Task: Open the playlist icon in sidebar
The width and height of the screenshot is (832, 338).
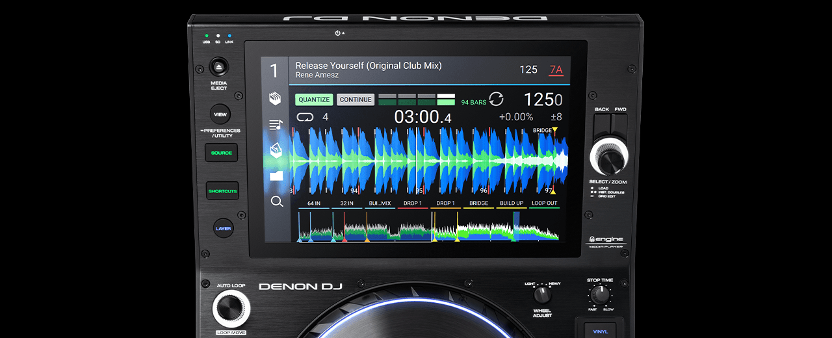Action: (276, 125)
